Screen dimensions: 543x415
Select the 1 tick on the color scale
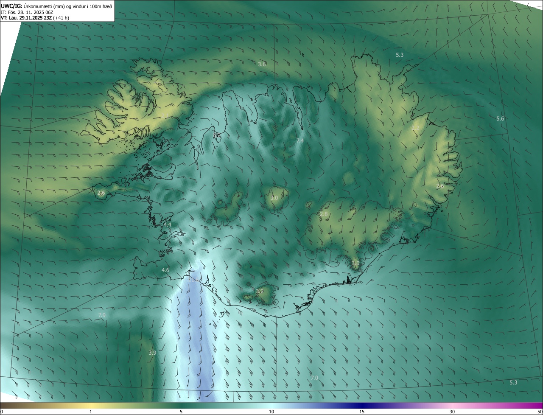[91, 412]
